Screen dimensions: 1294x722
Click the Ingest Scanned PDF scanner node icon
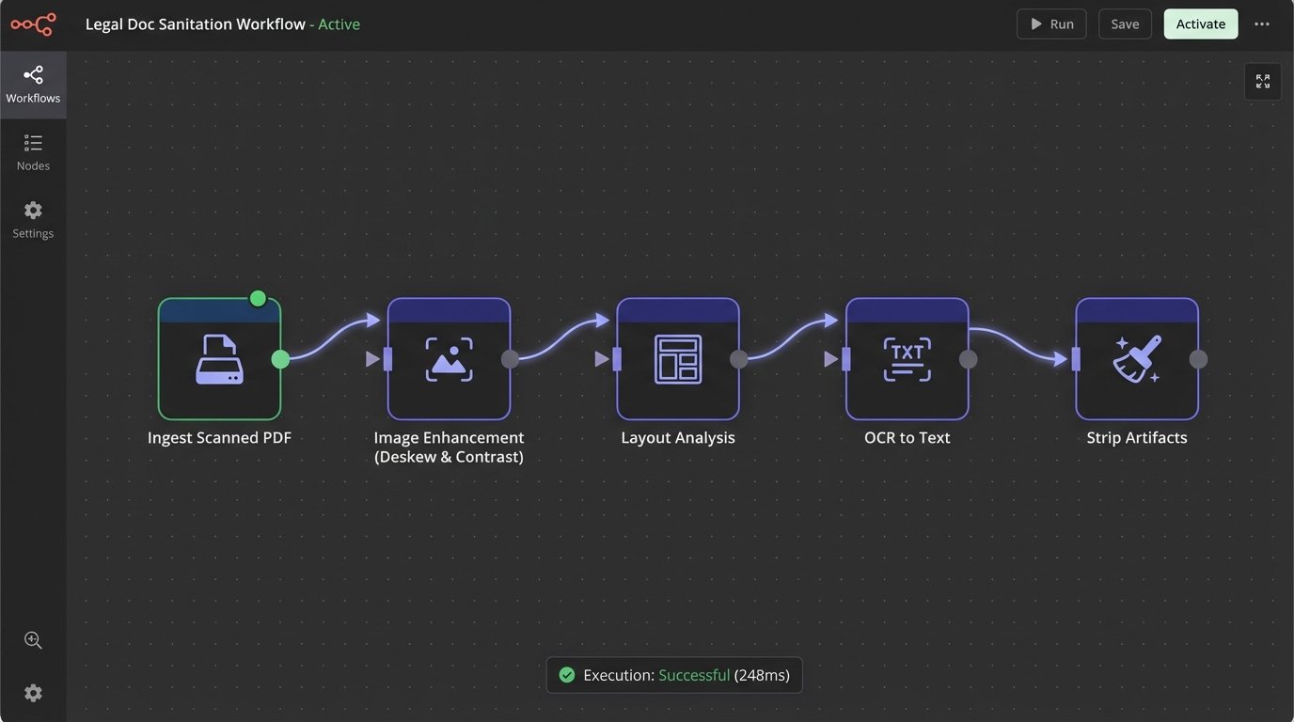coord(219,359)
